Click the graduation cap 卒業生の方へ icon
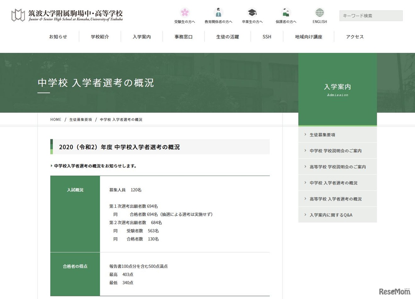 tap(252, 13)
